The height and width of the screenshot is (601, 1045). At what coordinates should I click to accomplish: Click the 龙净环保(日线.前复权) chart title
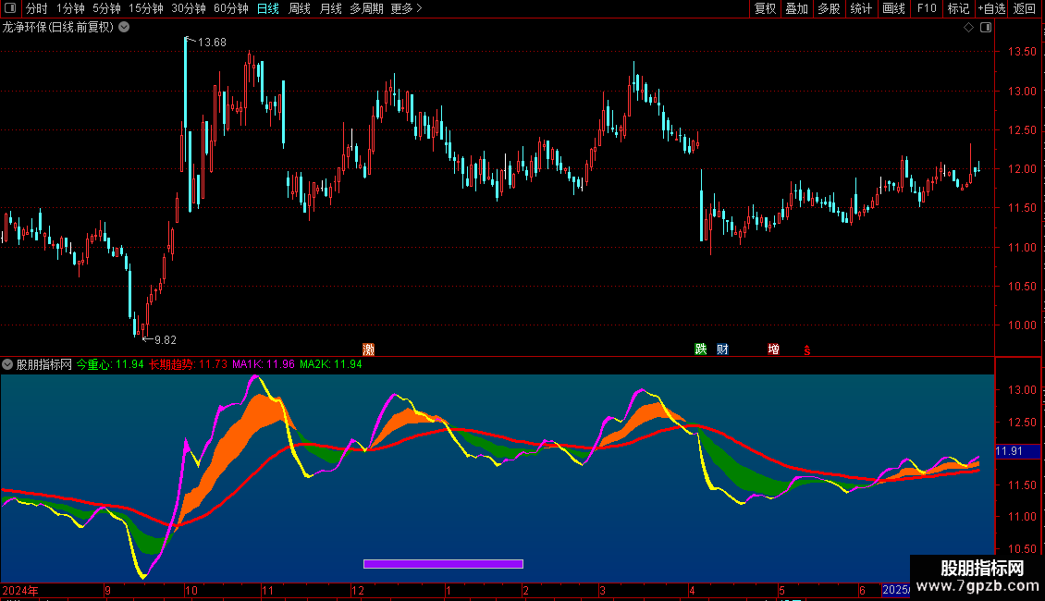pos(58,28)
